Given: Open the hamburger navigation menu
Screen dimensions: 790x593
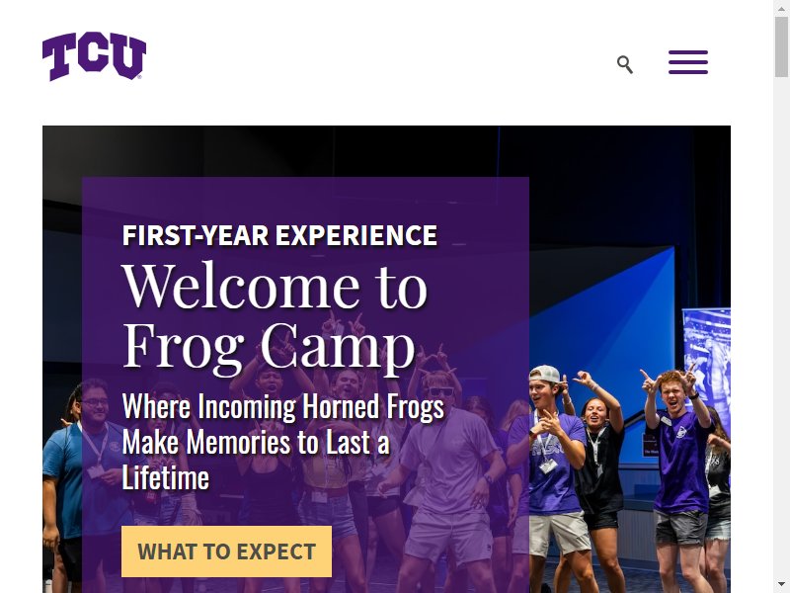Looking at the screenshot, I should (x=688, y=62).
